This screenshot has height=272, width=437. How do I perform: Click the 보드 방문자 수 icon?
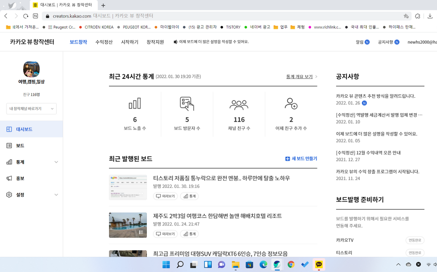[x=187, y=104]
